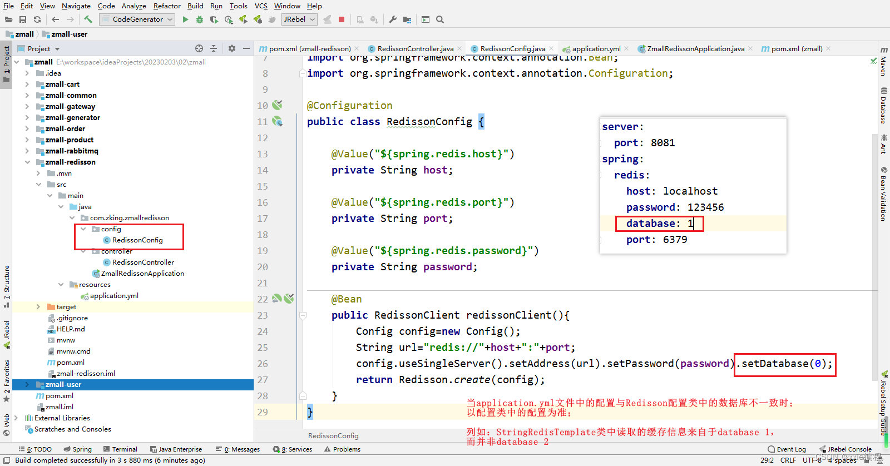Switch to ZmallRedissonApplication.java tab
Viewport: 890px width, 466px height.
(x=695, y=48)
